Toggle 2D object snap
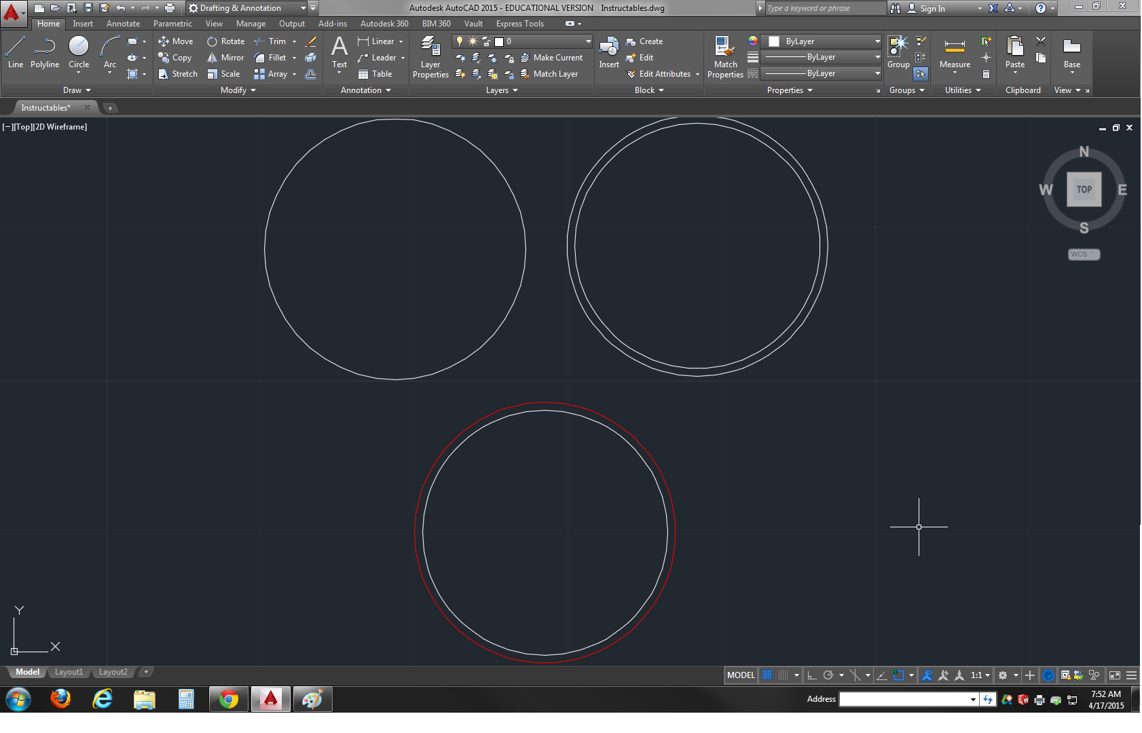 coord(899,675)
